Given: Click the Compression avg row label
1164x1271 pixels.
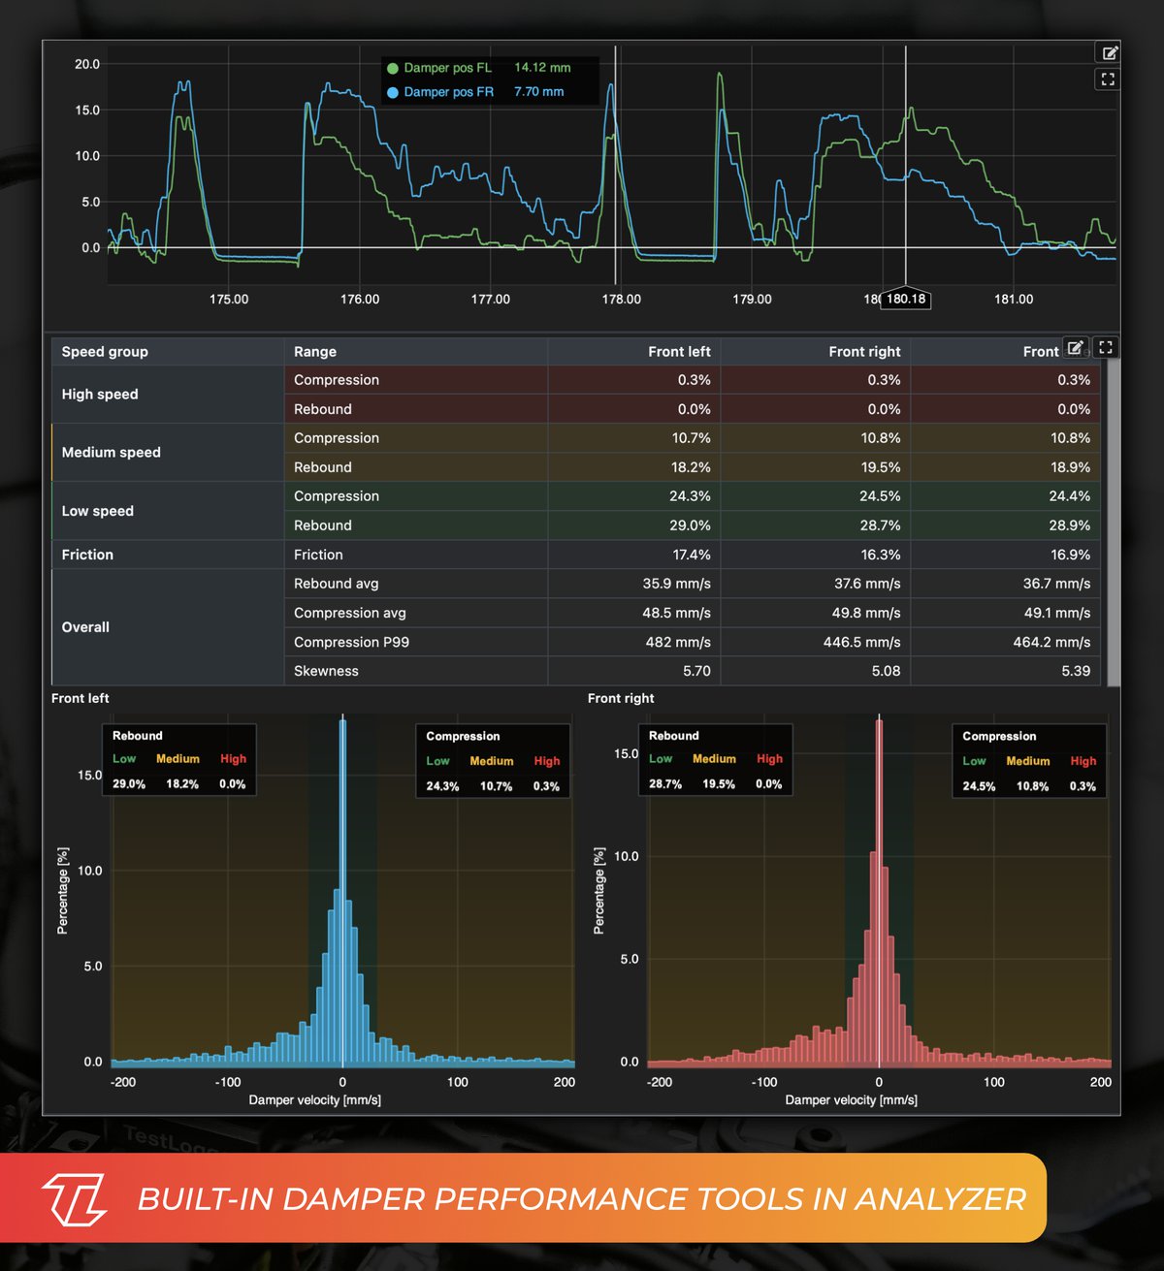Looking at the screenshot, I should (349, 613).
